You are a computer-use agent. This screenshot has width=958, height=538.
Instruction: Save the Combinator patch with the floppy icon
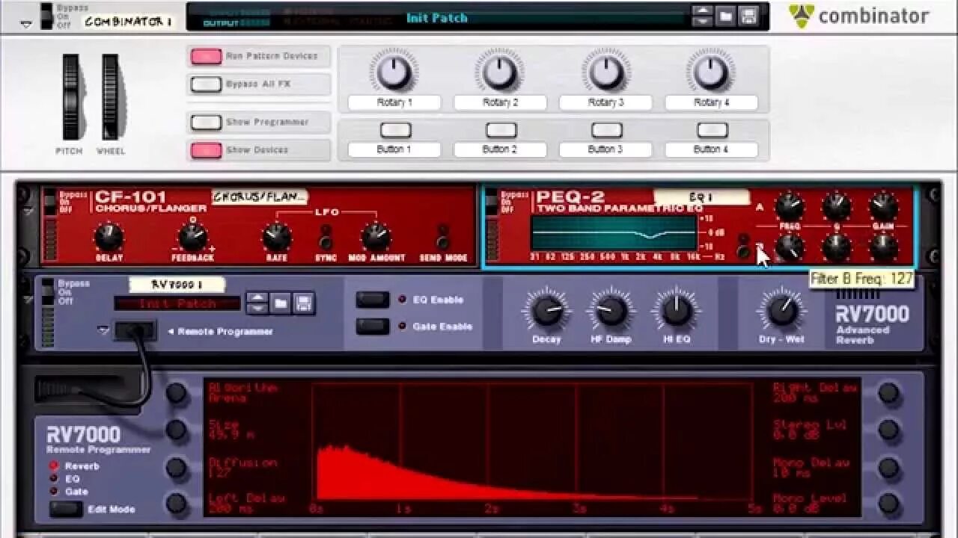pos(748,16)
